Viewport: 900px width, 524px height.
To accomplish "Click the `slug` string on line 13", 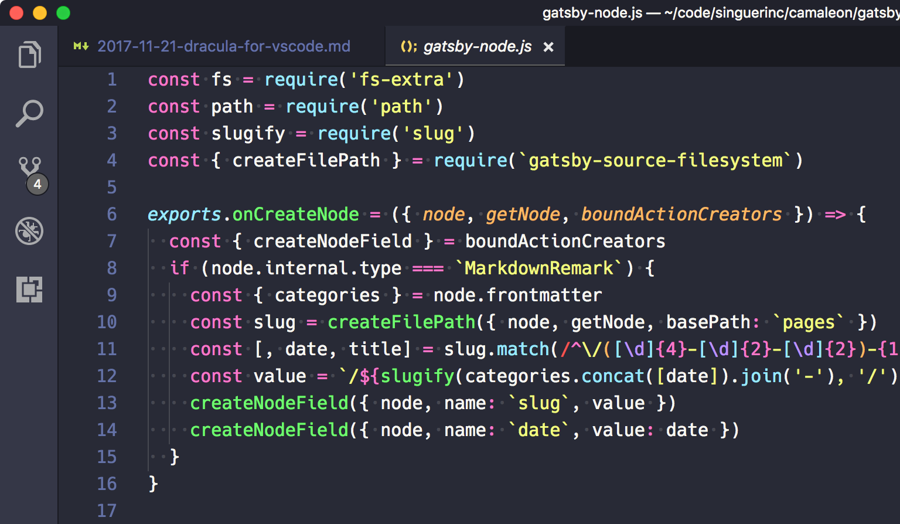I will (x=538, y=403).
